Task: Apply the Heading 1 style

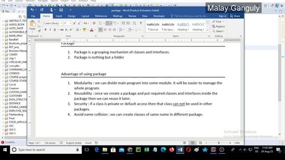Action: [183, 27]
